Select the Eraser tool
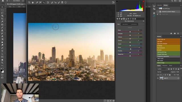The width and height of the screenshot is (182, 102). 2,36
